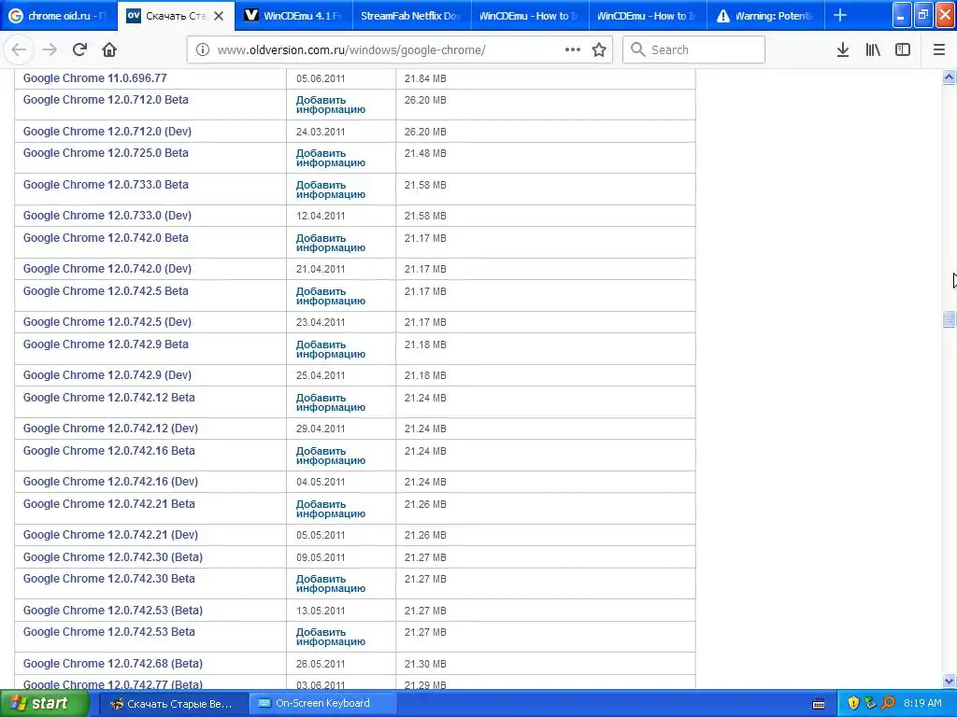Viewport: 957px width, 717px height.
Task: Switch to the StreamFab Netflix tab
Action: [412, 16]
